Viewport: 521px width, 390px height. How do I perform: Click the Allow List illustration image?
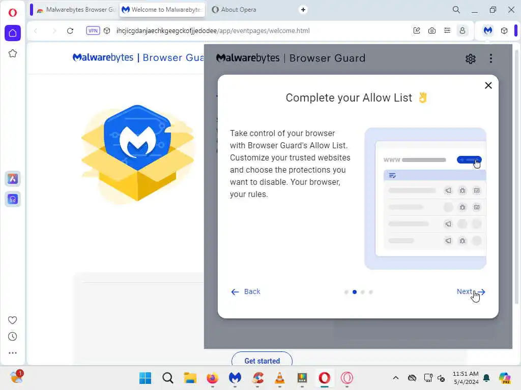pos(425,199)
